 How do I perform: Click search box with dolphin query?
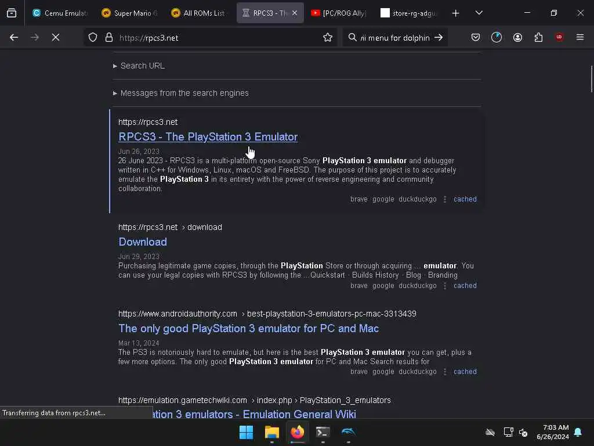tap(394, 38)
